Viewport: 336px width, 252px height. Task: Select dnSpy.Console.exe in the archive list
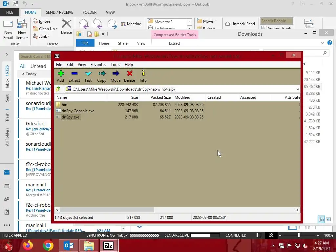click(78, 111)
